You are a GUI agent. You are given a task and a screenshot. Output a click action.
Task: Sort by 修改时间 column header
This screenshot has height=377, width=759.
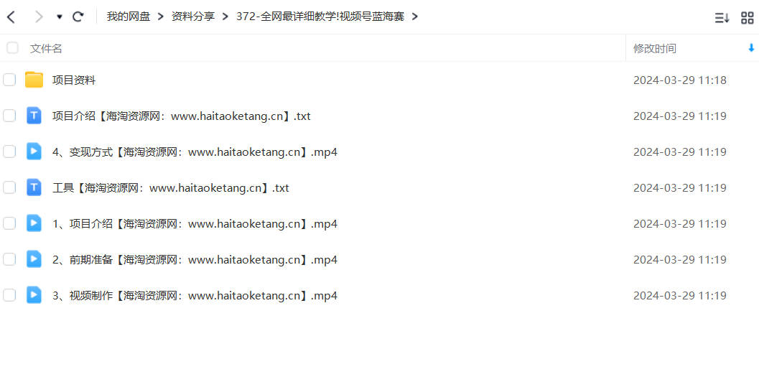point(654,48)
